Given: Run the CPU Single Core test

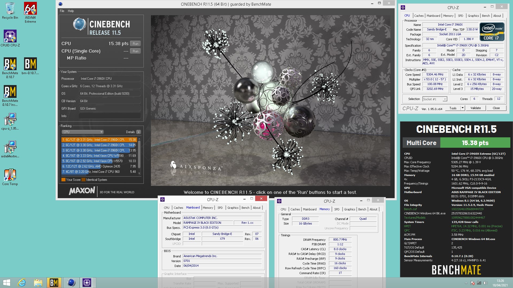Looking at the screenshot, I should (x=135, y=51).
